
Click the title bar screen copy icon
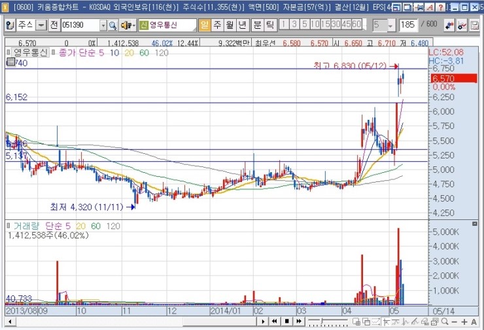[x=407, y=7]
